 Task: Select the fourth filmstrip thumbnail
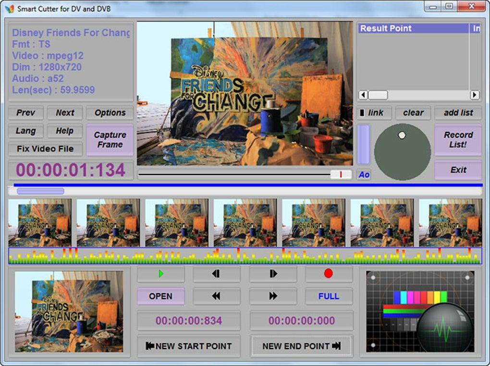[245, 223]
